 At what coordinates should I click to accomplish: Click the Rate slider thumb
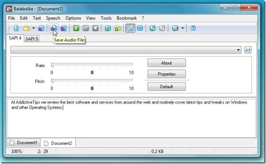(x=52, y=65)
